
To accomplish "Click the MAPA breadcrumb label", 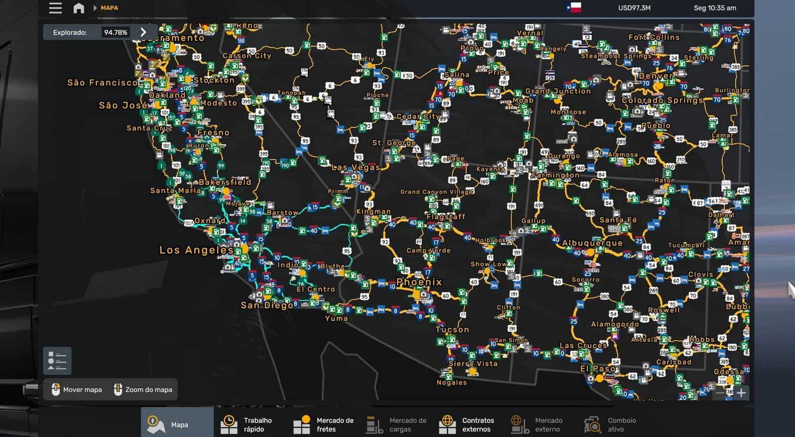I will point(109,8).
